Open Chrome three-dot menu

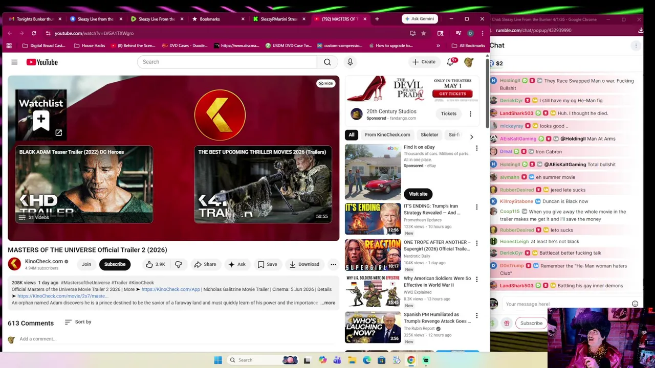pyautogui.click(x=482, y=33)
